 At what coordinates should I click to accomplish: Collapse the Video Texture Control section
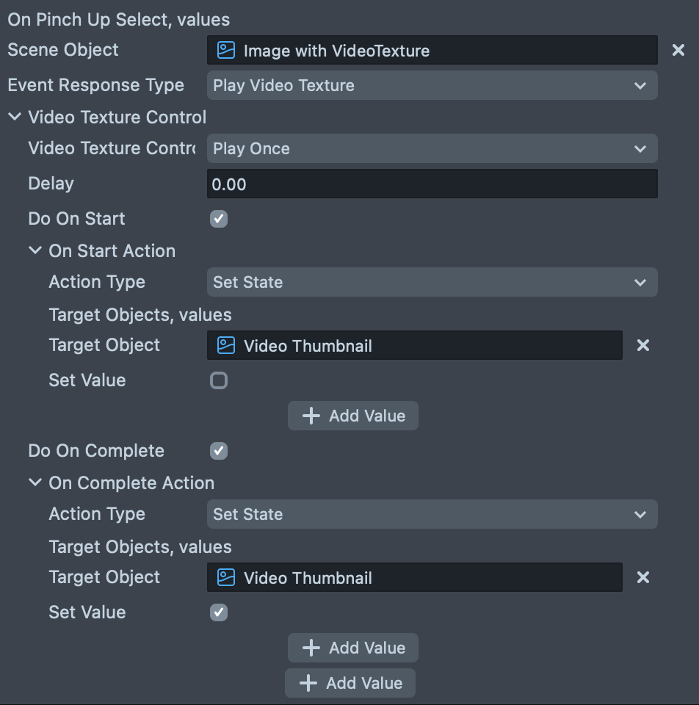tap(15, 117)
